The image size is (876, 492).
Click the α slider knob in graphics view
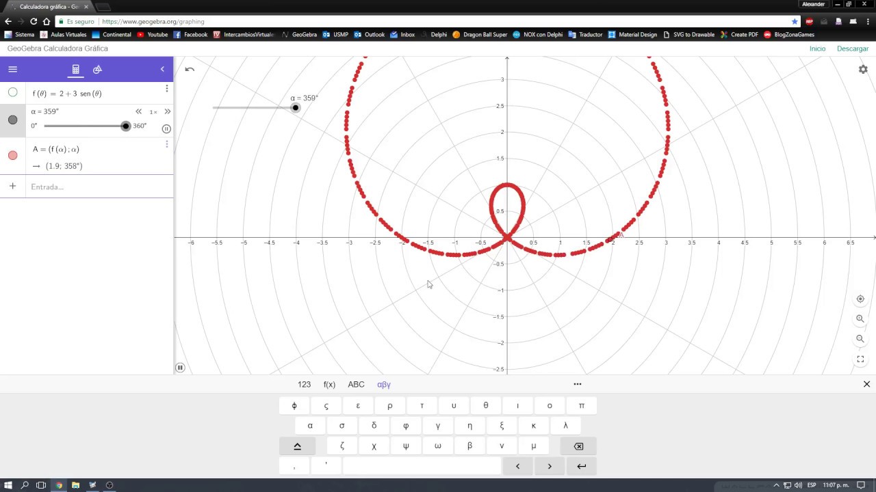295,107
